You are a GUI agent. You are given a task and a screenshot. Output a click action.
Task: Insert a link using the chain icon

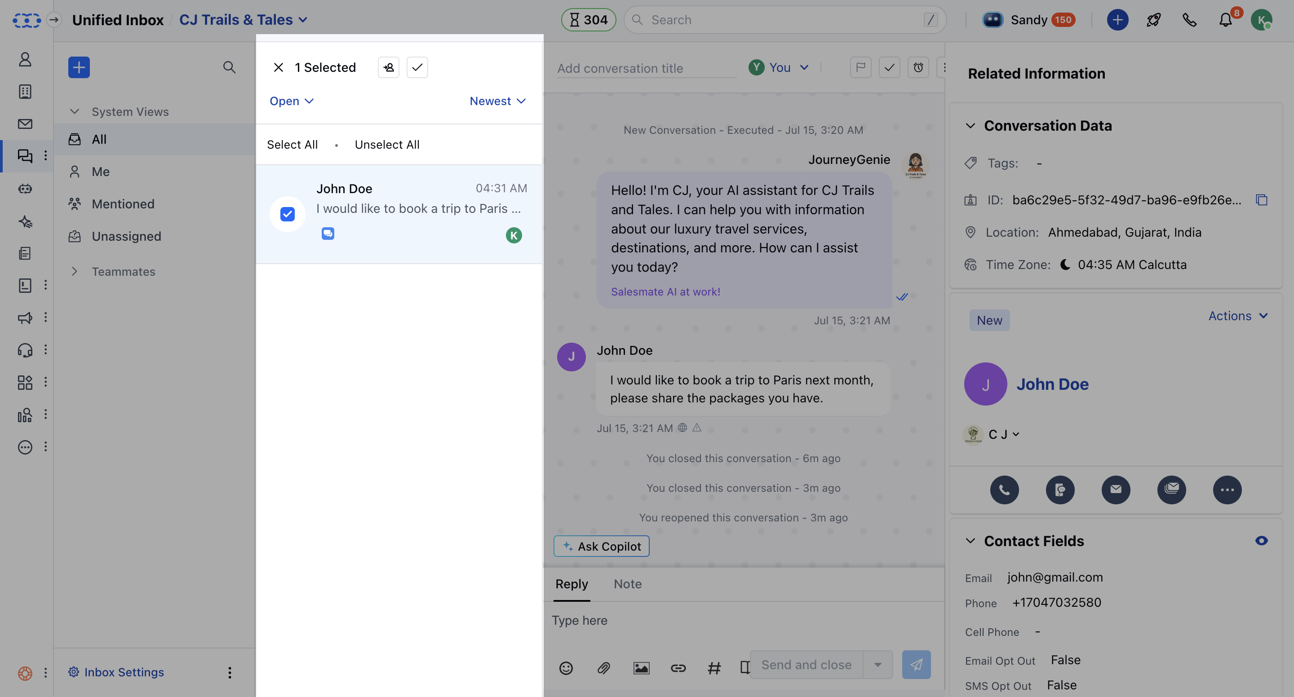(678, 667)
